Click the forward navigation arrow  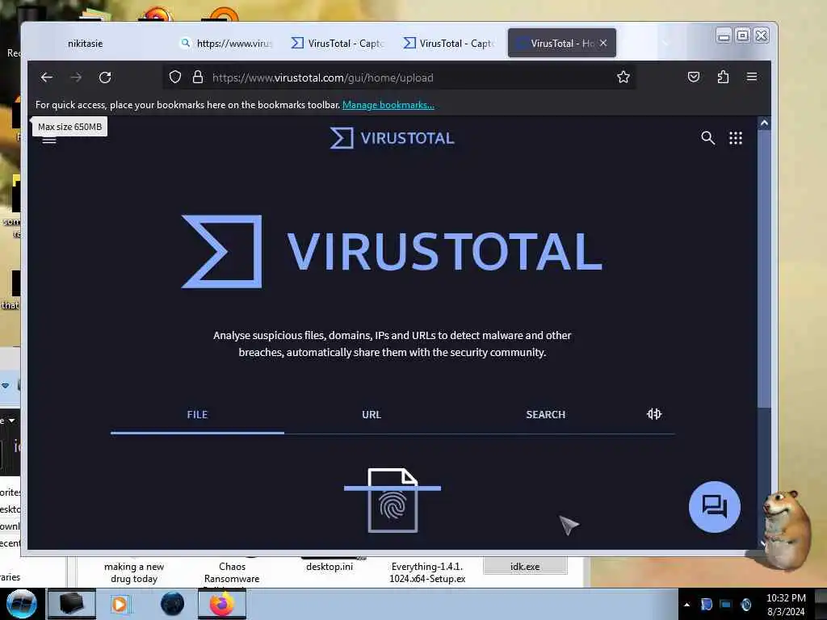click(76, 77)
